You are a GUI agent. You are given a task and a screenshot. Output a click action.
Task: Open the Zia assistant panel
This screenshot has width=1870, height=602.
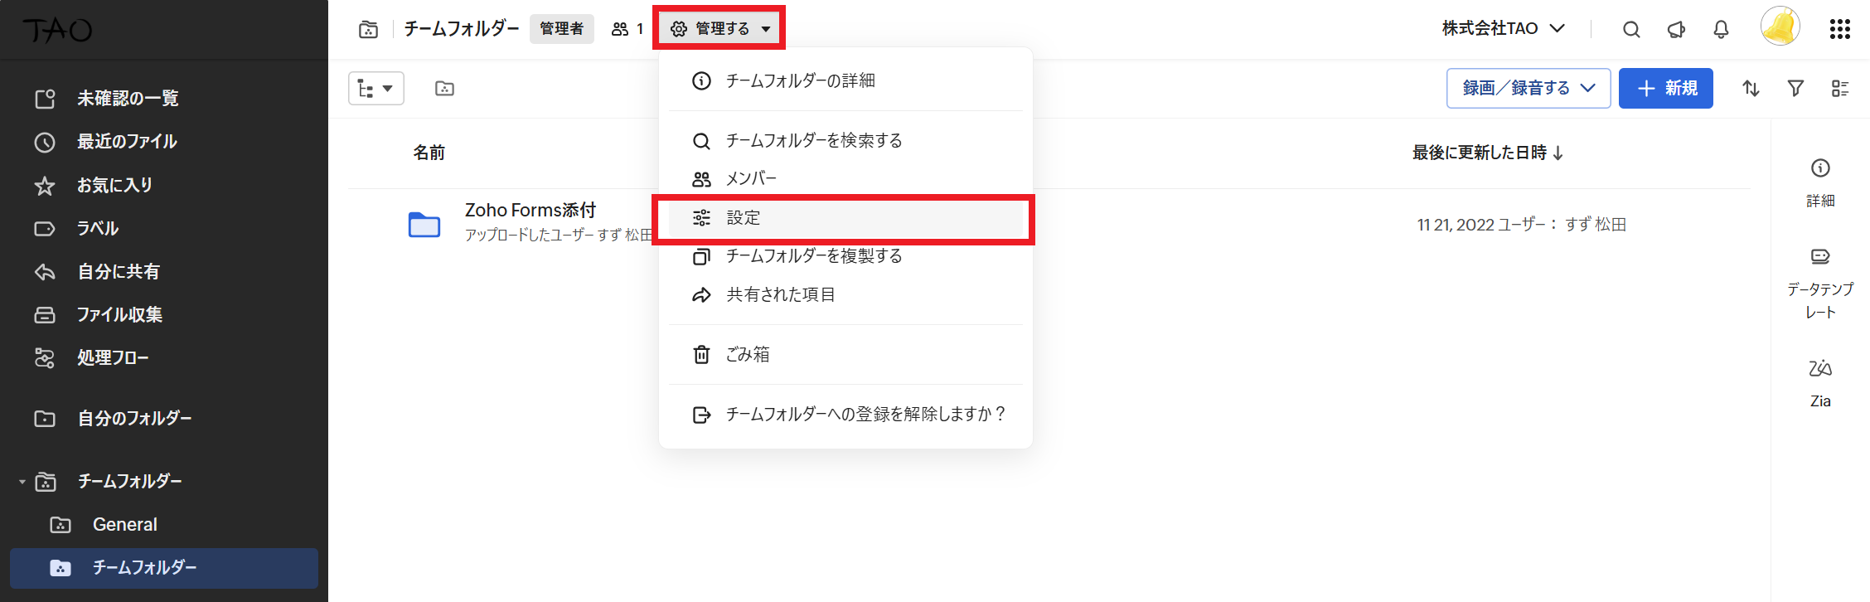tap(1820, 381)
